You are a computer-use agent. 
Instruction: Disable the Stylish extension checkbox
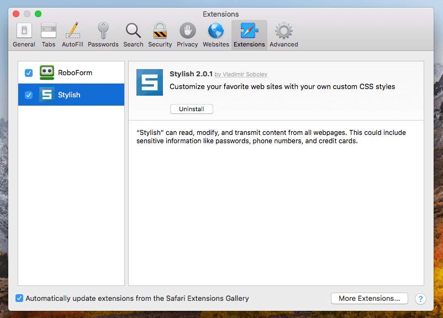[x=29, y=95]
